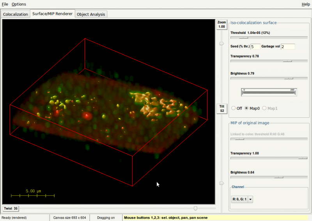
Task: Click the Zoom 1.00 button
Action: coord(222,25)
